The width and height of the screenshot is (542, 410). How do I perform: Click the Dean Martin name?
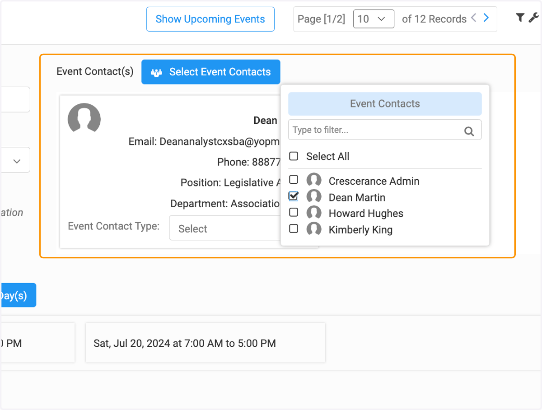[x=357, y=197]
